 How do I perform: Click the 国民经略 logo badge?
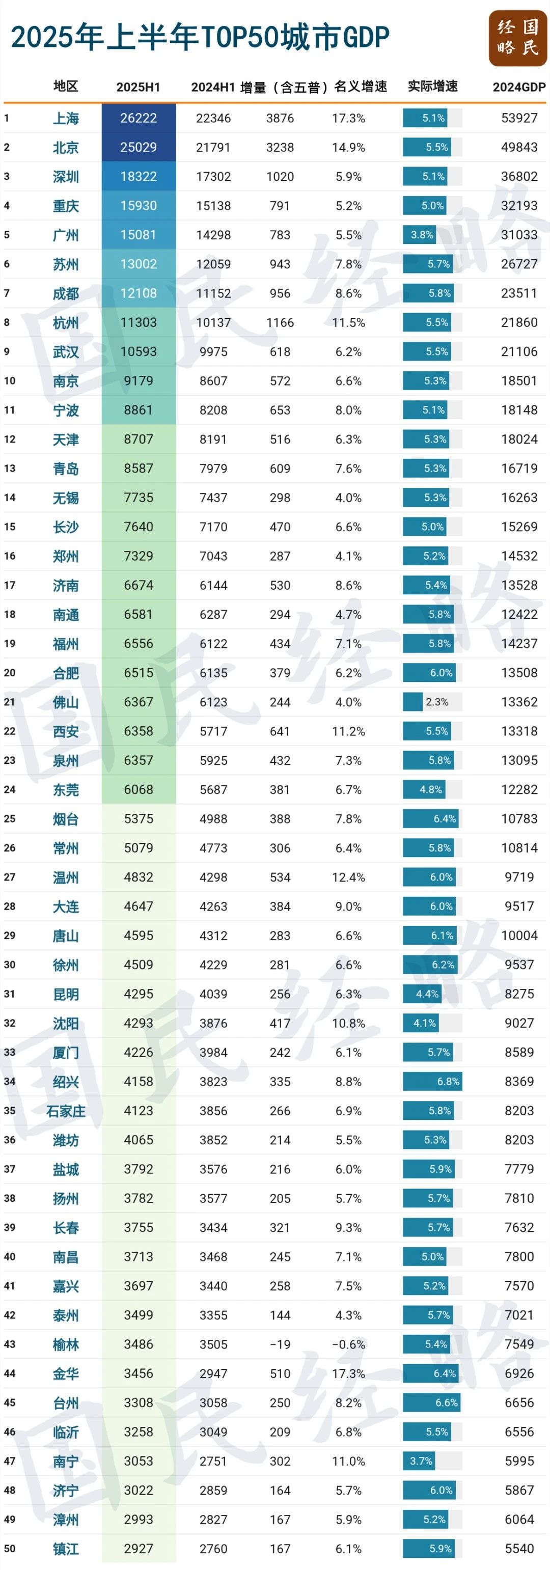518,38
